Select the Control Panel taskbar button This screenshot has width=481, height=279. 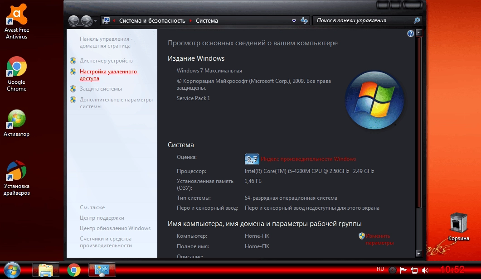pyautogui.click(x=102, y=270)
